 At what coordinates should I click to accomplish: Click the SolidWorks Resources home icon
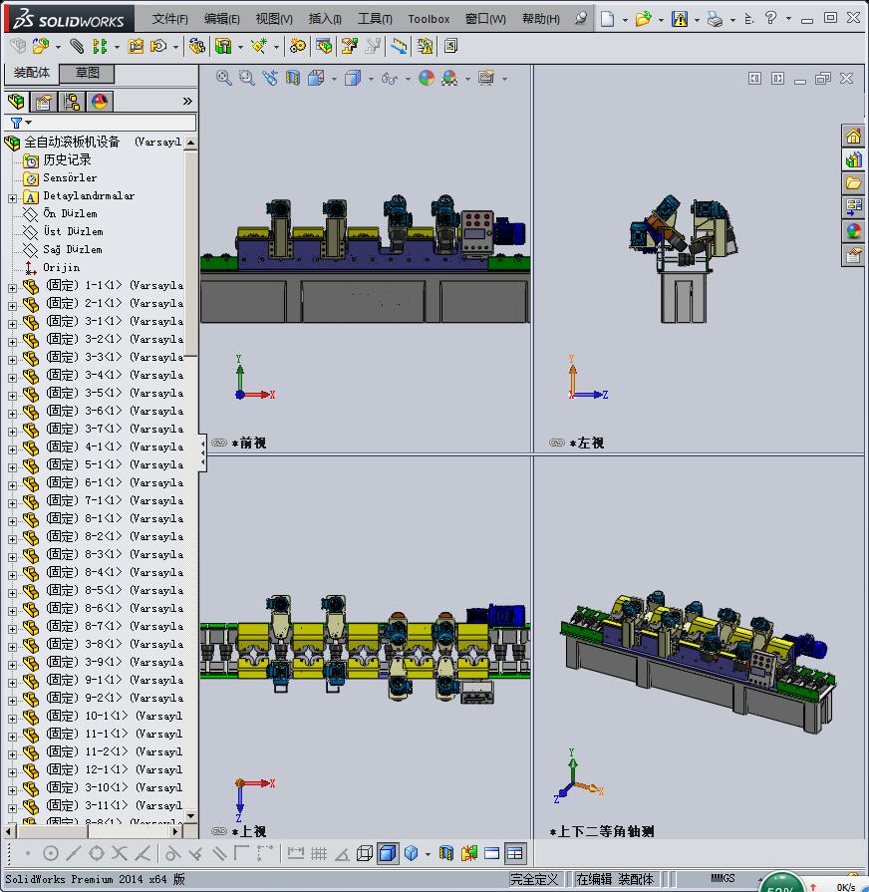pos(853,137)
